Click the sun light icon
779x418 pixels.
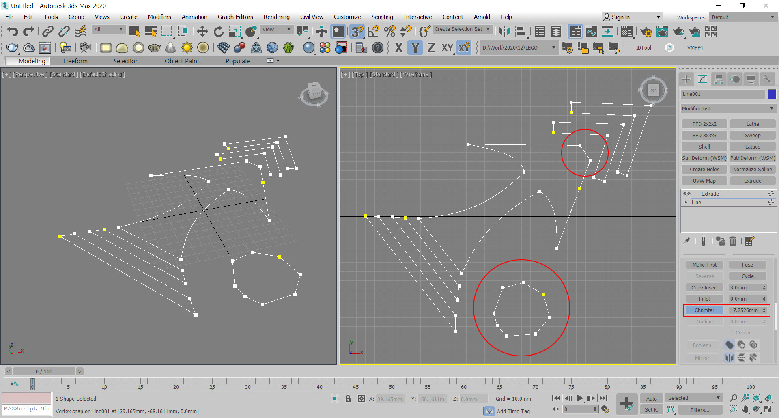187,47
